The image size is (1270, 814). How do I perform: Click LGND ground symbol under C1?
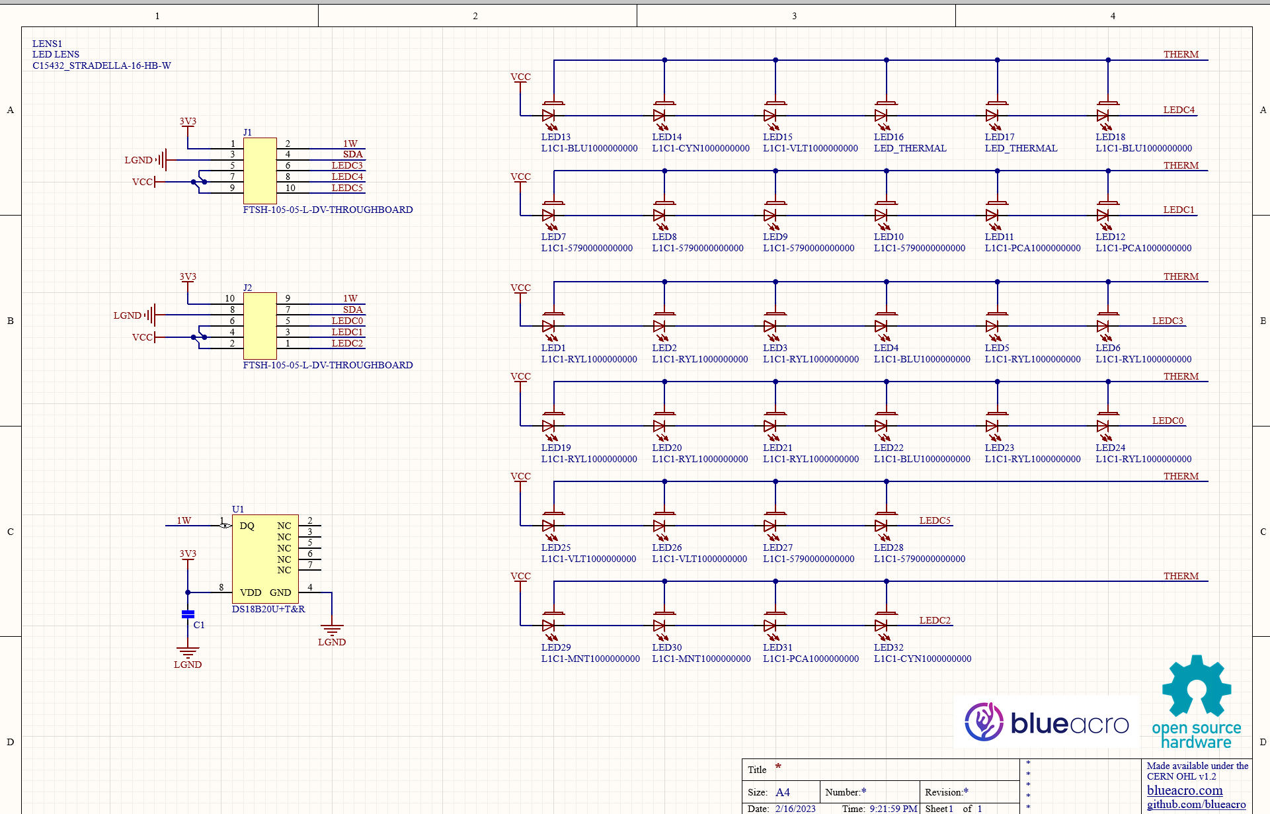(x=188, y=657)
